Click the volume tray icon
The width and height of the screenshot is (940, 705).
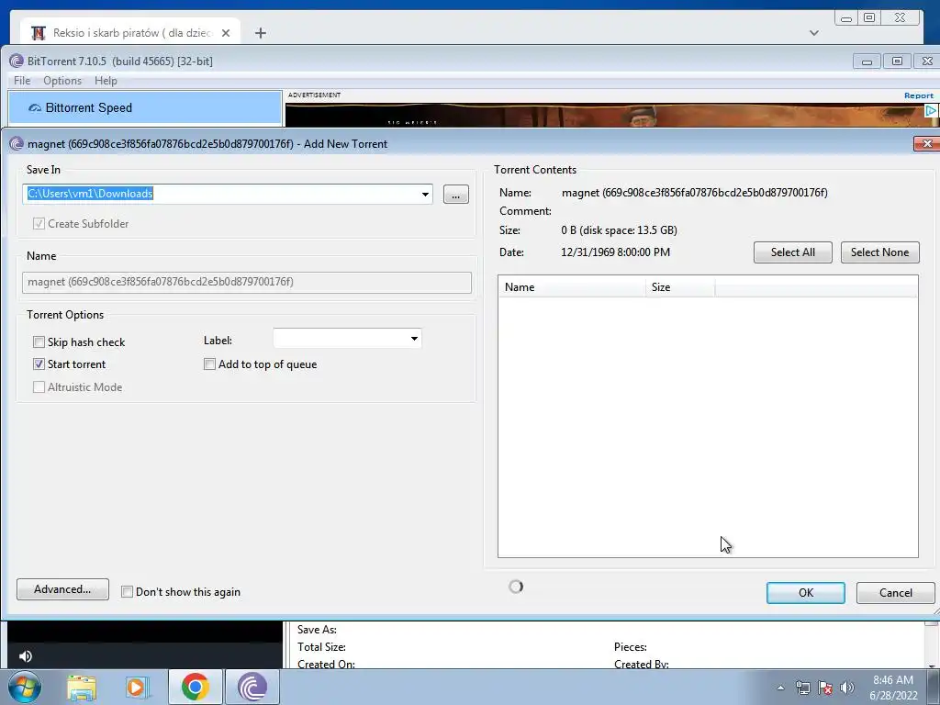847,688
